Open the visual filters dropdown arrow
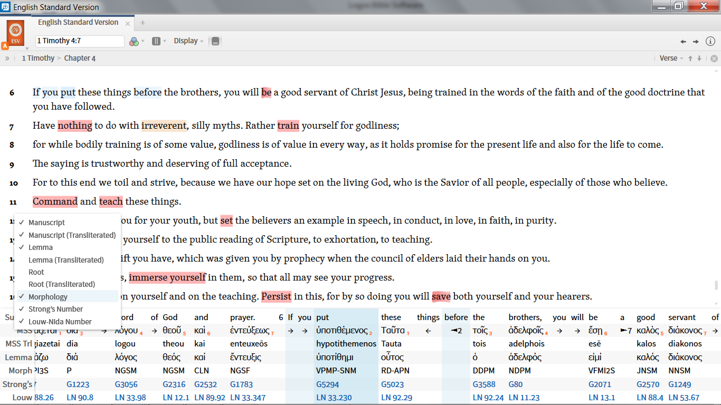 143,41
